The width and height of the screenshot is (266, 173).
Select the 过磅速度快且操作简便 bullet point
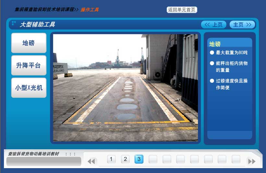pos(231,84)
